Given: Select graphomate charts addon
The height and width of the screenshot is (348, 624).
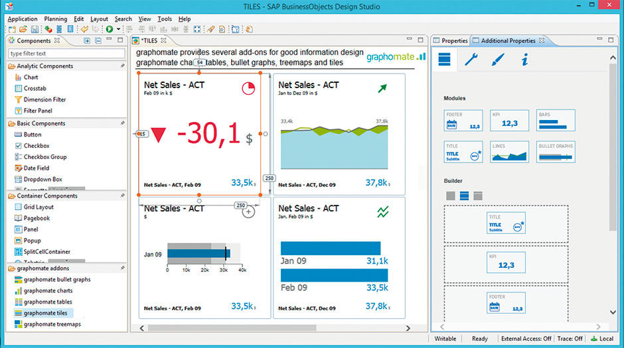Looking at the screenshot, I should pos(43,291).
